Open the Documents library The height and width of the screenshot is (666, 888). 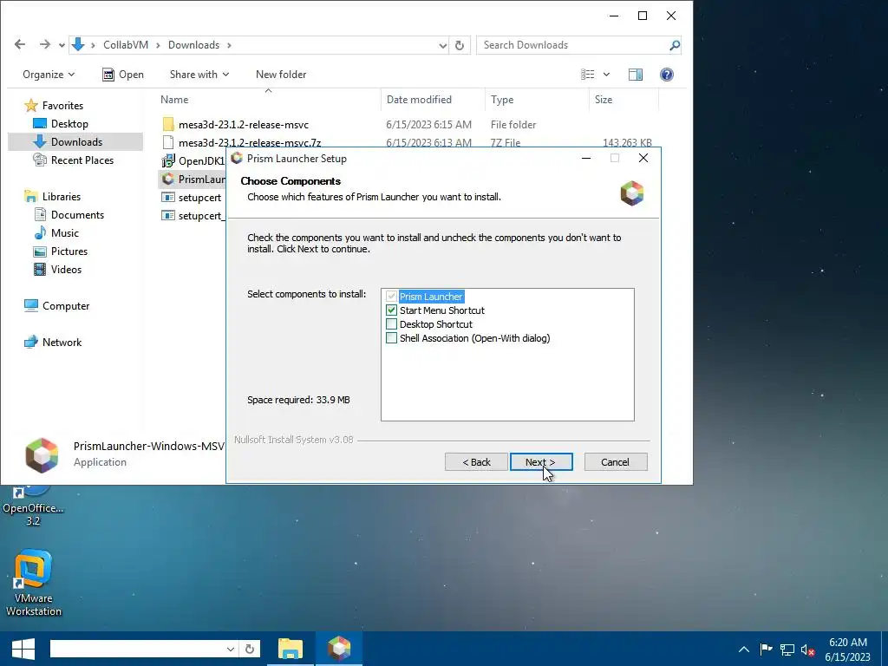(x=69, y=215)
